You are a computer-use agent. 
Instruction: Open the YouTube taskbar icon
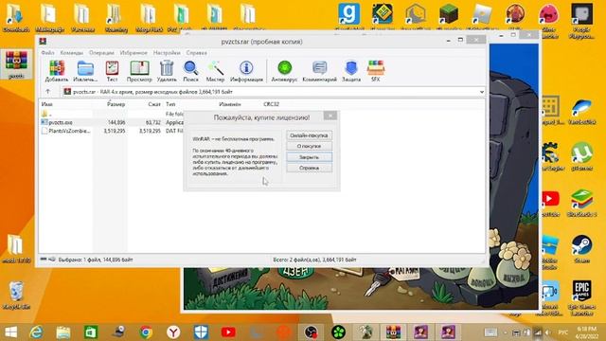(228, 332)
